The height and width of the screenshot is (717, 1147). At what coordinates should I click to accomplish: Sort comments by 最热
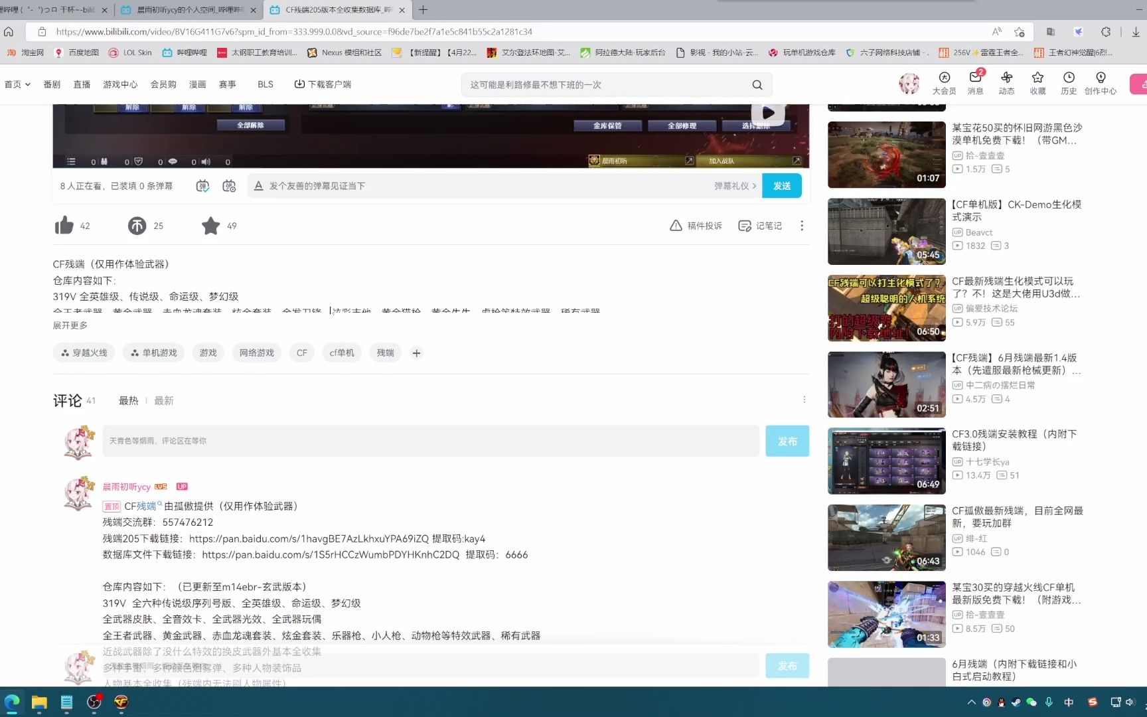tap(128, 400)
